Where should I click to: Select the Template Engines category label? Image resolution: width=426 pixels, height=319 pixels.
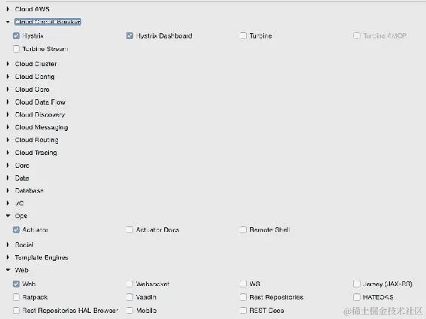(41, 257)
